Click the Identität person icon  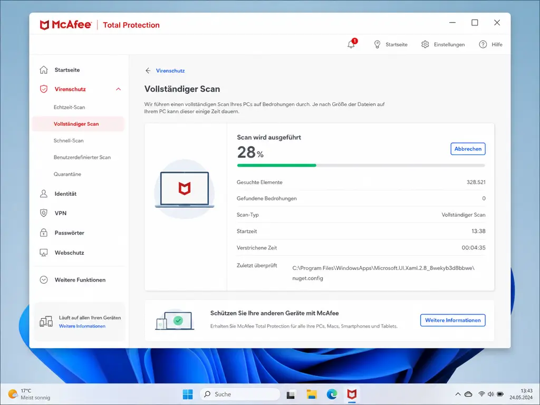(44, 194)
